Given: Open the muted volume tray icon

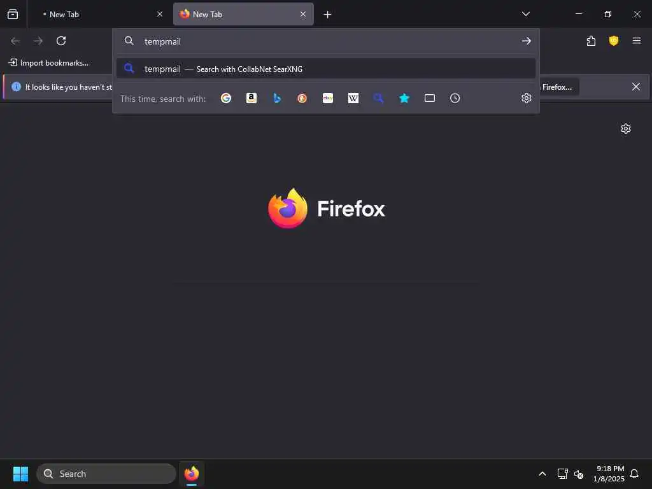Looking at the screenshot, I should pyautogui.click(x=579, y=474).
